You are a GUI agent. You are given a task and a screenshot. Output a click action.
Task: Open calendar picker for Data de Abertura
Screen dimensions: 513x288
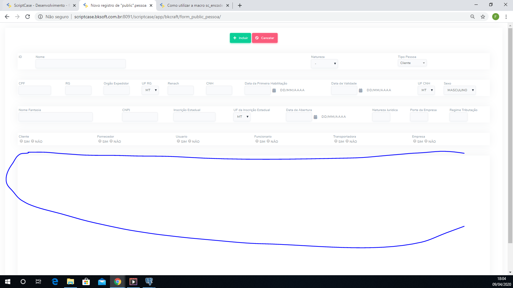pos(315,117)
